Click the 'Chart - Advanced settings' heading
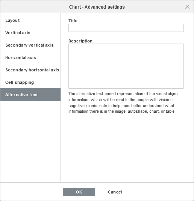The width and height of the screenshot is (194, 201). click(97, 7)
